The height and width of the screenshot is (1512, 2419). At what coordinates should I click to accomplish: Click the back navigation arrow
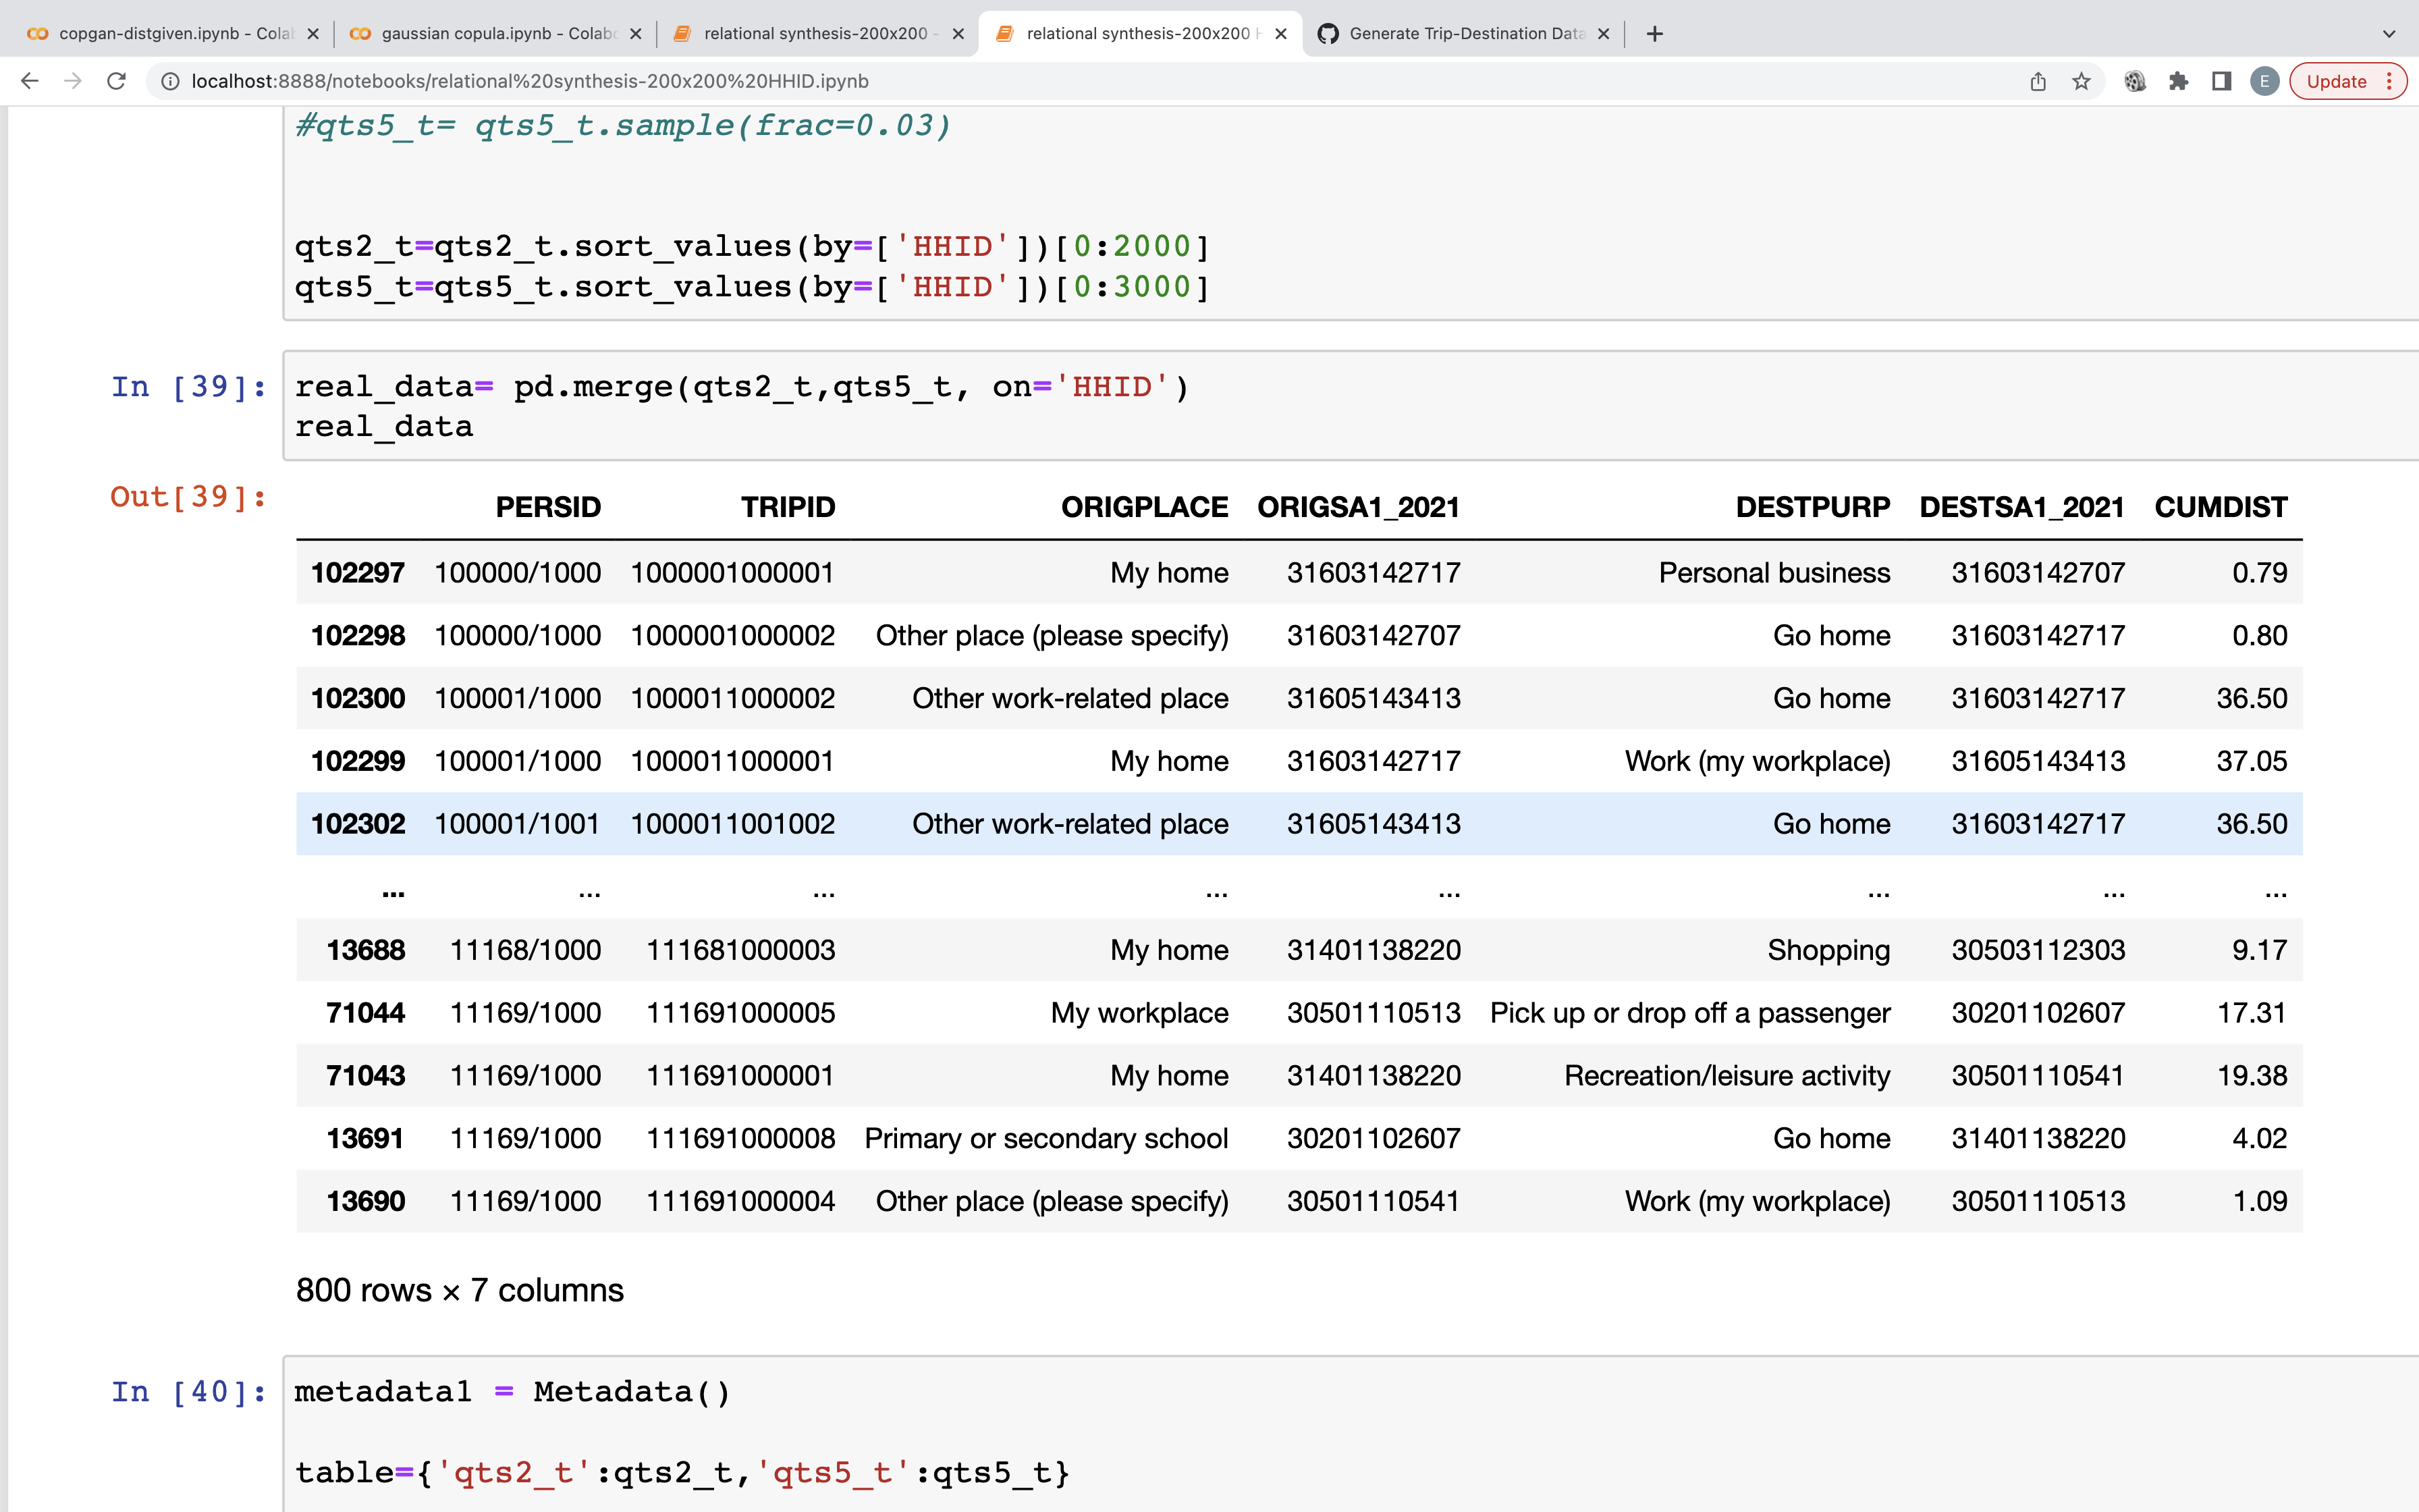(29, 81)
